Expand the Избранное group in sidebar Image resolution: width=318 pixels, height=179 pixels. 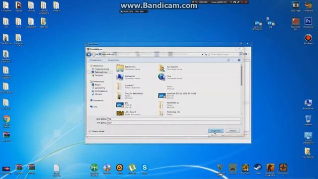97,66
